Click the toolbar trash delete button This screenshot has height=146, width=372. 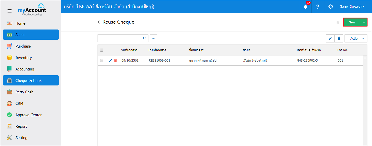tap(339, 38)
